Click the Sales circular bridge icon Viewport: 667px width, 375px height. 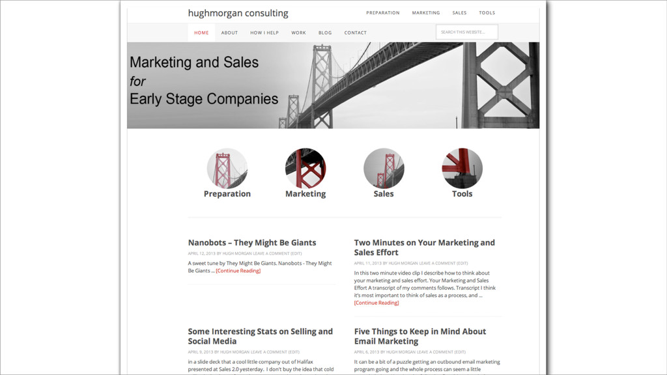point(384,169)
